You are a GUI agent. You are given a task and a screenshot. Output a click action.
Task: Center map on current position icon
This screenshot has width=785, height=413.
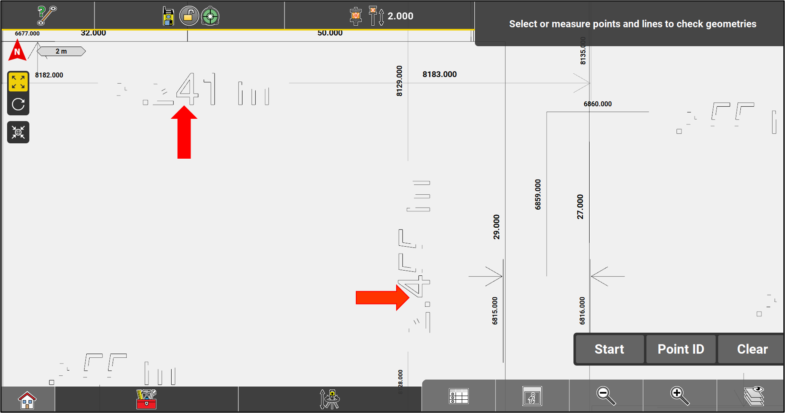click(18, 132)
